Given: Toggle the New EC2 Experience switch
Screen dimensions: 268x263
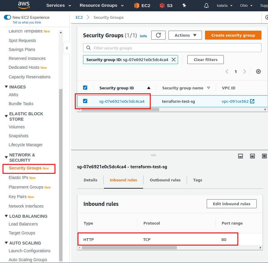Looking at the screenshot, I should click(x=7, y=17).
